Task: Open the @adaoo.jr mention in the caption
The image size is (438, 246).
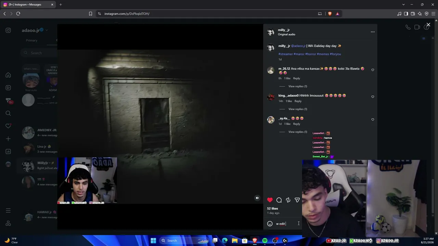Action: pos(298,46)
